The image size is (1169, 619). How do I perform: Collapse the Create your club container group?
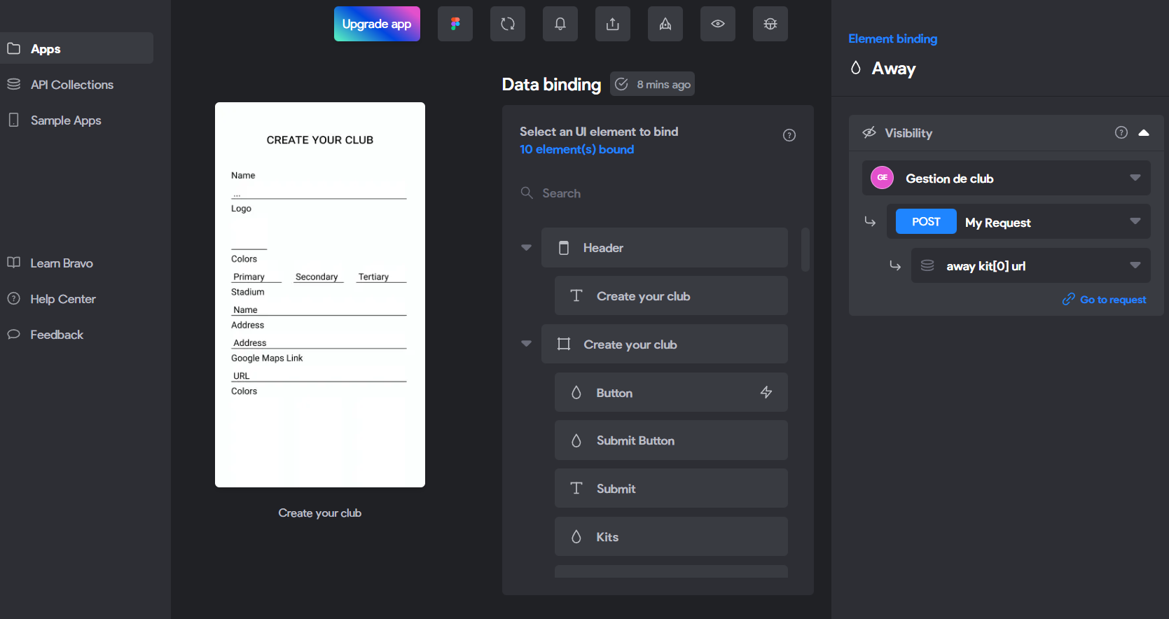pyautogui.click(x=526, y=343)
